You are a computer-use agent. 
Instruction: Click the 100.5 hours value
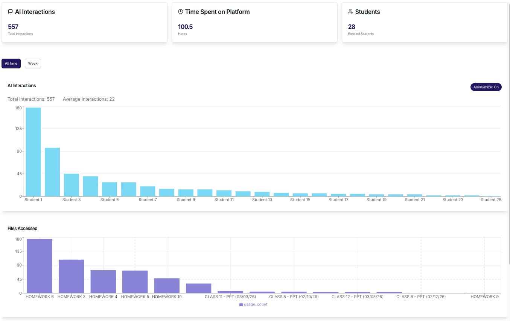point(185,27)
